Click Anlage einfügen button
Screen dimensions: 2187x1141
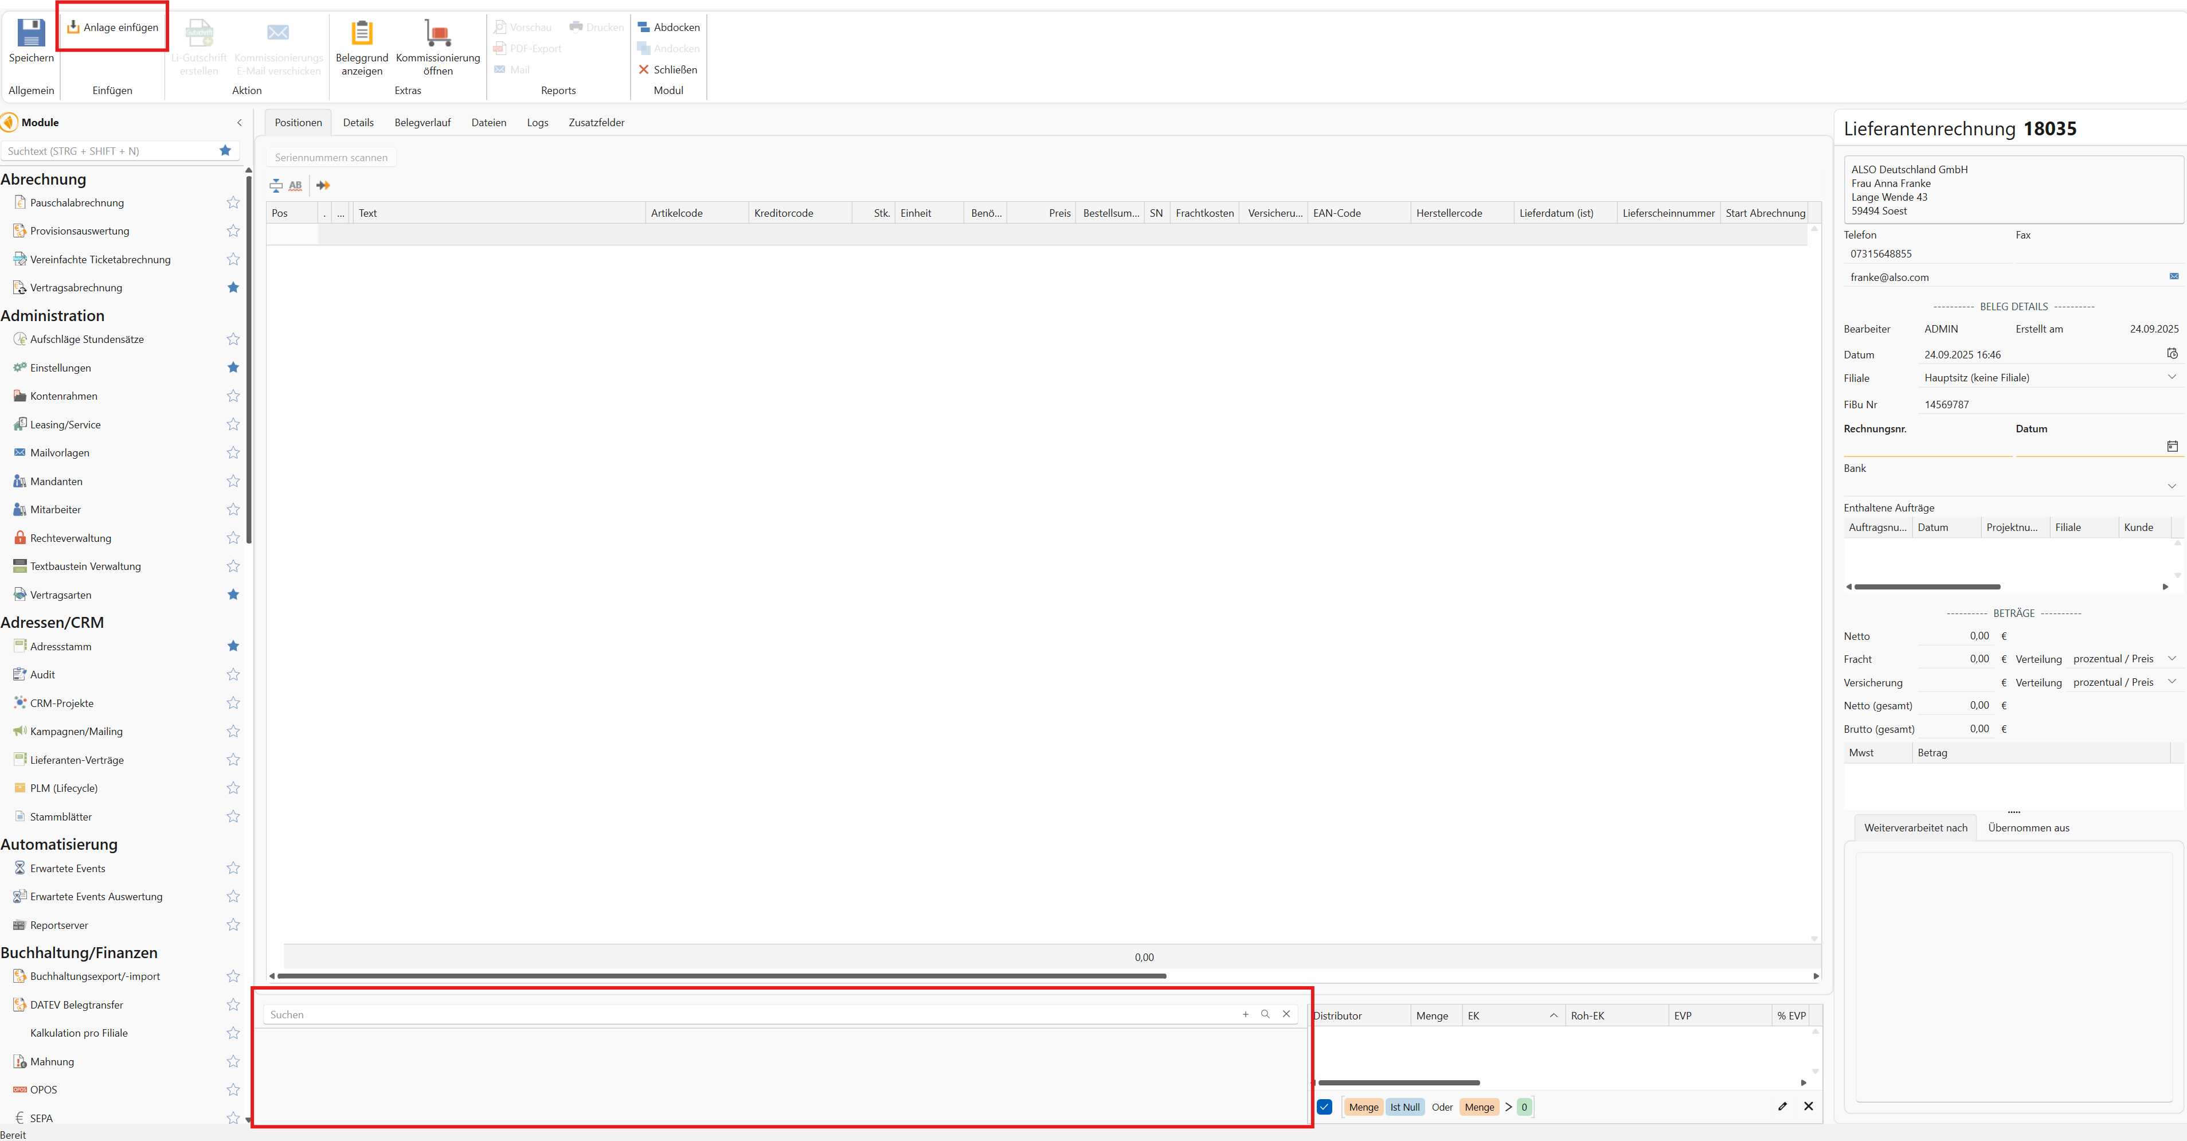pos(113,27)
